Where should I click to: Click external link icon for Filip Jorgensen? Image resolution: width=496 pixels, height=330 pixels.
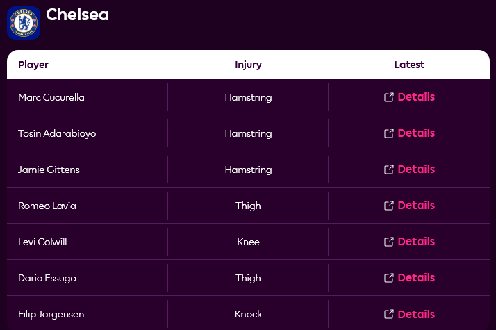pyautogui.click(x=389, y=314)
